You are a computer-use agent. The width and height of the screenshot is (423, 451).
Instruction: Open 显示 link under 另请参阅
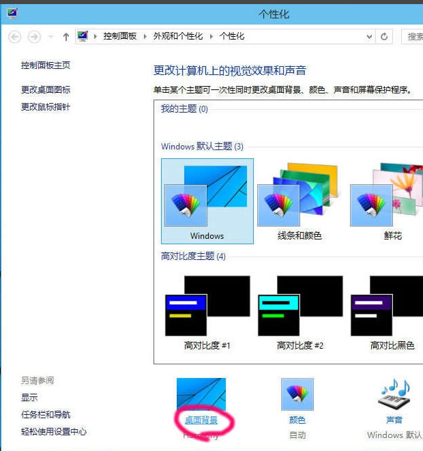pyautogui.click(x=29, y=398)
